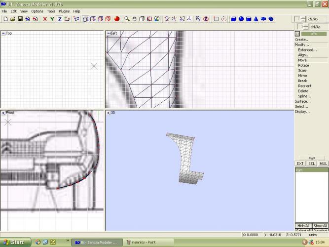Toggle the red X axis lock

click(x=45, y=19)
